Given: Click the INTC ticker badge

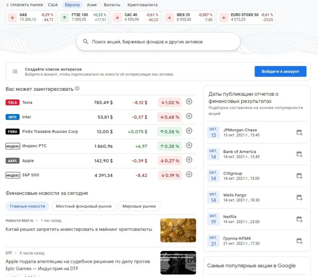Looking at the screenshot, I should [13, 117].
